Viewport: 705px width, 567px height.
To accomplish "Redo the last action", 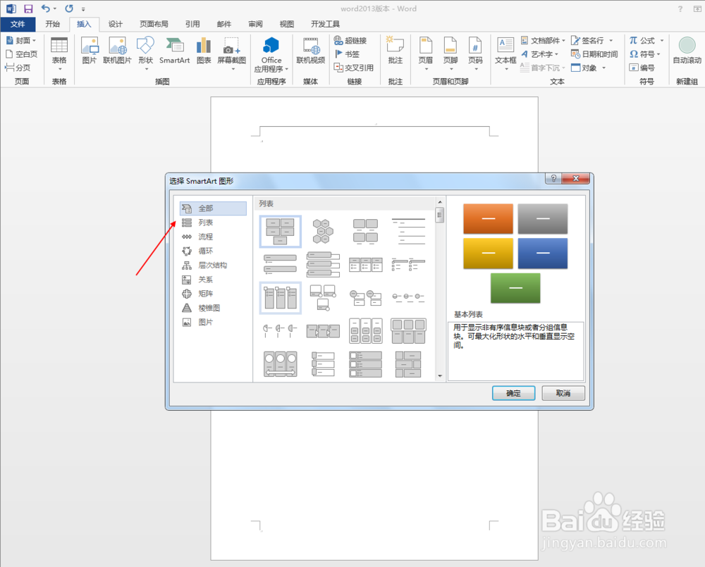I will (x=69, y=8).
